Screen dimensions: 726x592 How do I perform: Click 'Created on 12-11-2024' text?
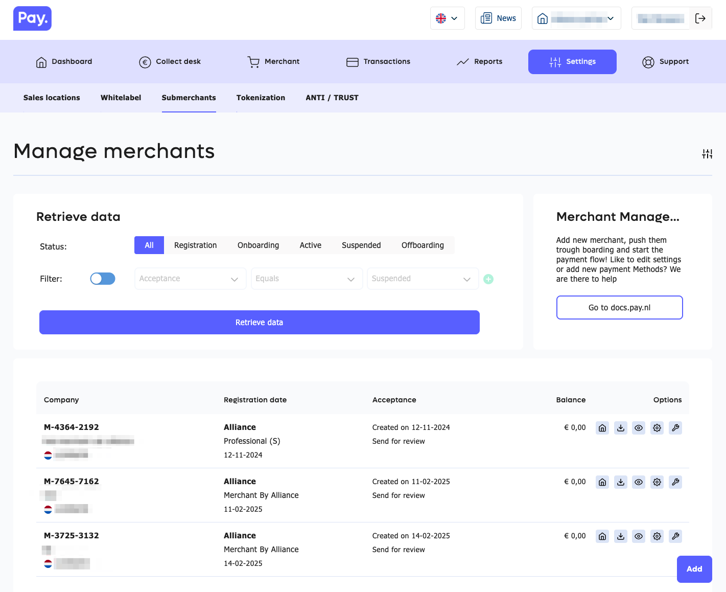[411, 427]
